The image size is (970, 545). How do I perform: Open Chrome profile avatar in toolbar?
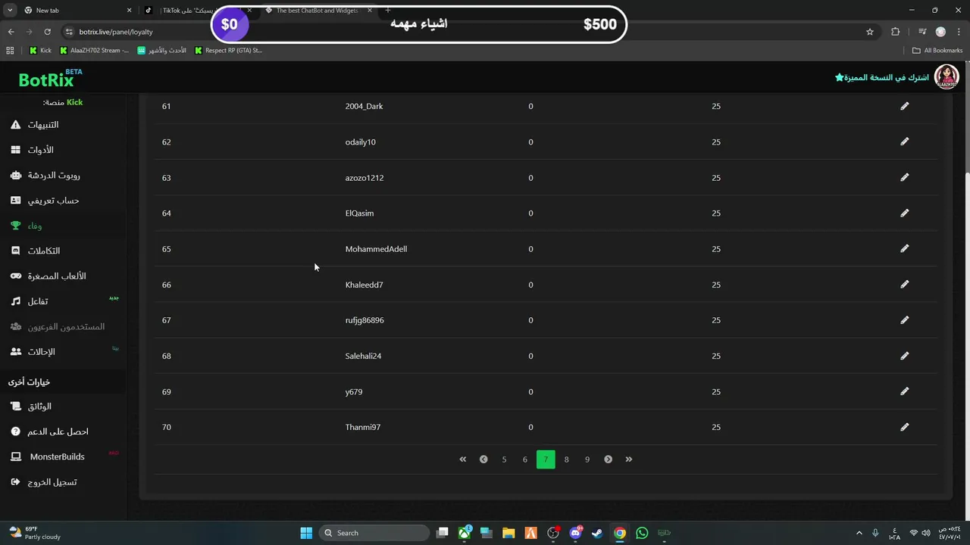pos(940,32)
